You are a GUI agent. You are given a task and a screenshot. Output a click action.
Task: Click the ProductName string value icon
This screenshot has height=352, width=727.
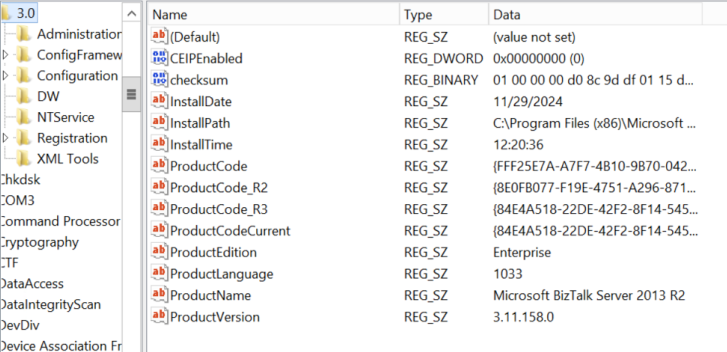(159, 295)
